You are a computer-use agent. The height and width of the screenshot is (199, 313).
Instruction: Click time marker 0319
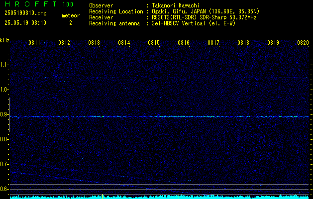[273, 43]
